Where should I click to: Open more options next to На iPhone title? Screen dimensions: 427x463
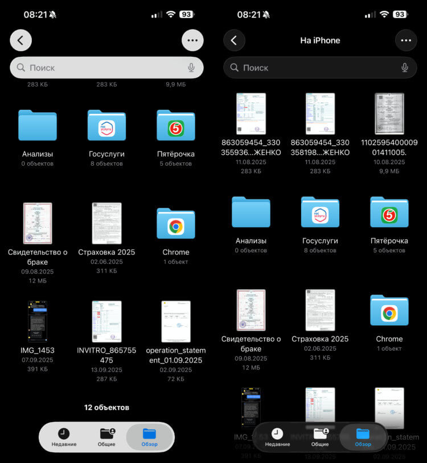click(x=406, y=40)
